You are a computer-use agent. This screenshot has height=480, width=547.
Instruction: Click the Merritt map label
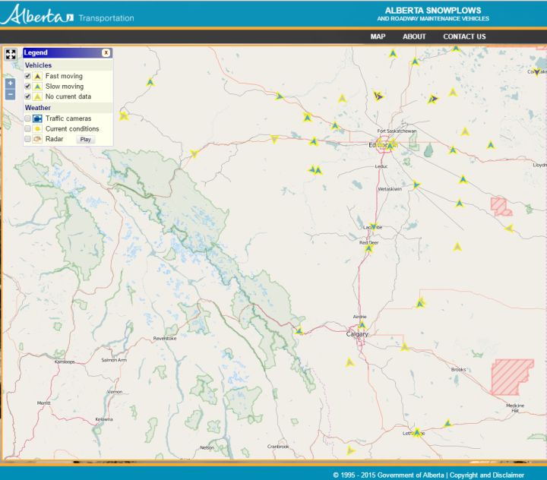coord(44,403)
